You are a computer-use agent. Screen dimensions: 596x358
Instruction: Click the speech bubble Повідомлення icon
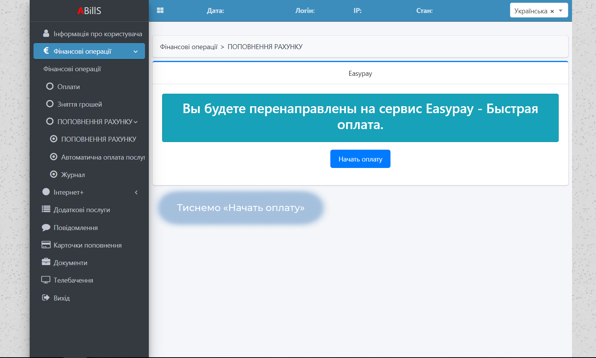point(46,227)
